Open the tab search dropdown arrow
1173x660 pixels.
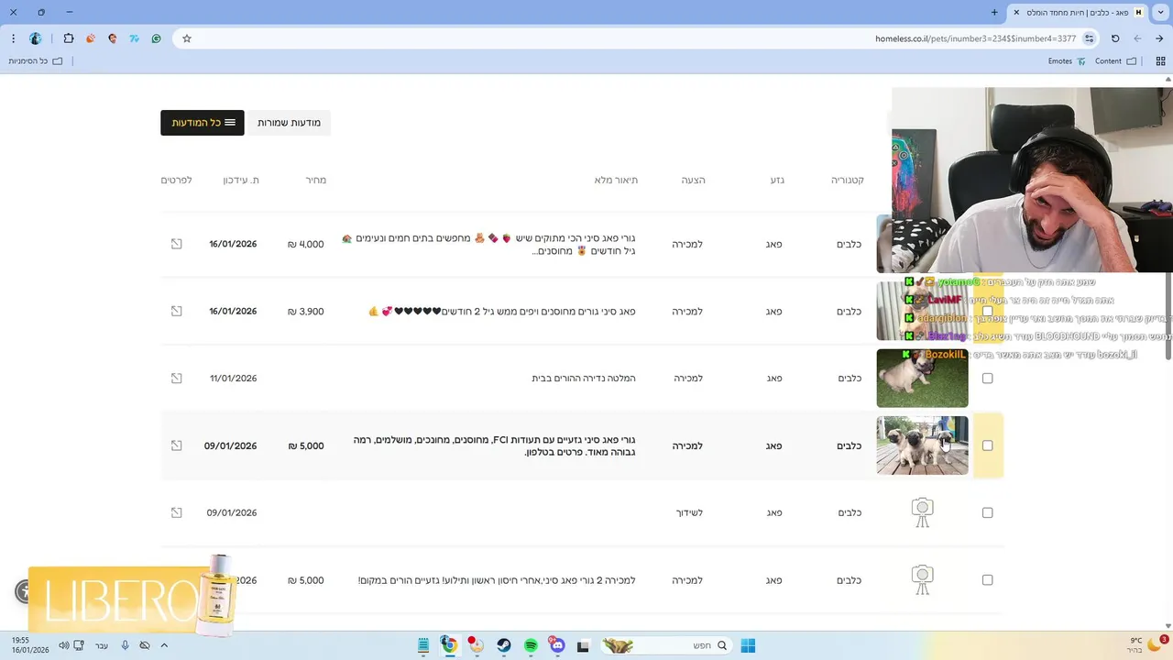click(1160, 13)
